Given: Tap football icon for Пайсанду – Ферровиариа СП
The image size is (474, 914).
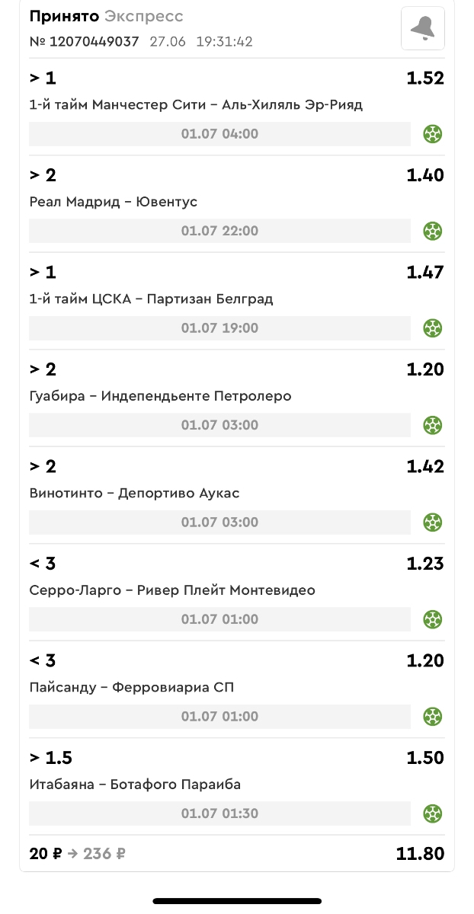Looking at the screenshot, I should (433, 717).
